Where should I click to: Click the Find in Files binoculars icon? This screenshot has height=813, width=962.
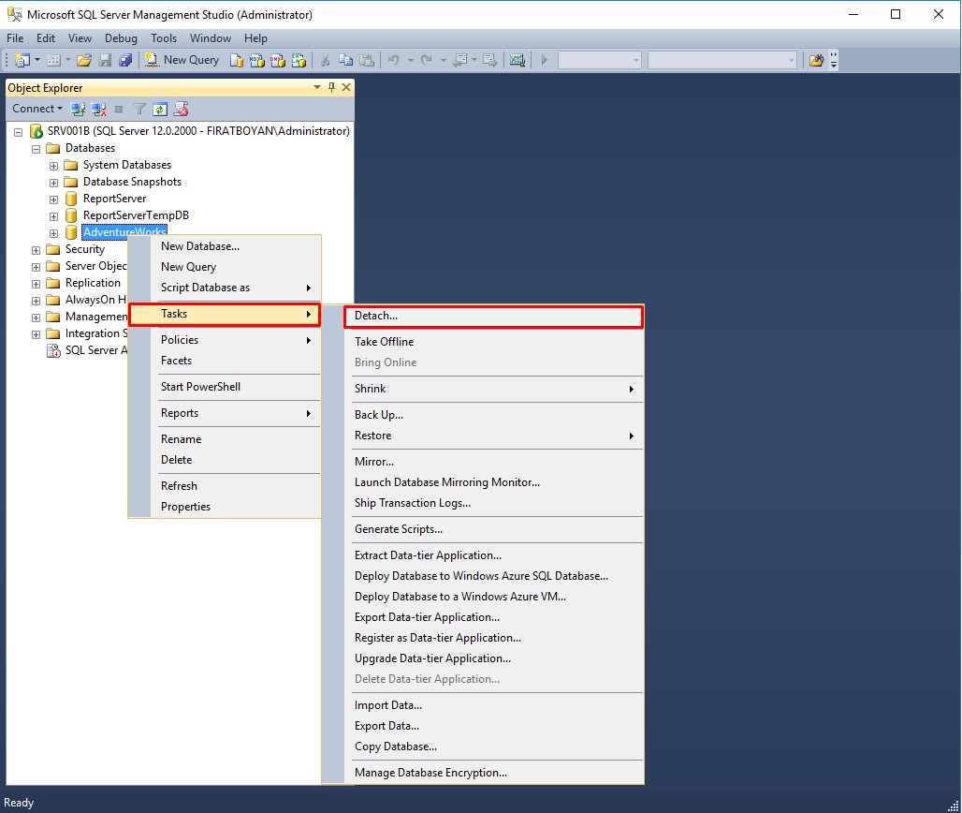(x=816, y=60)
